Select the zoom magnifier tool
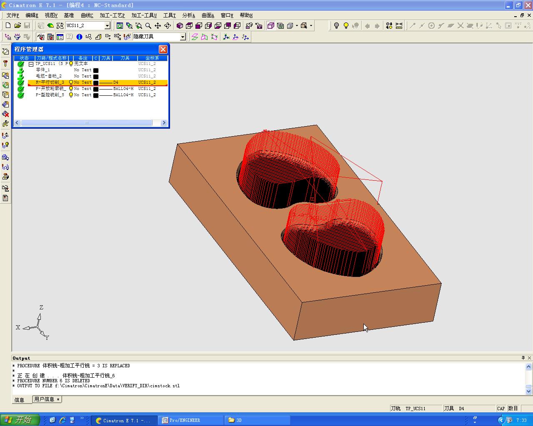 tap(148, 26)
